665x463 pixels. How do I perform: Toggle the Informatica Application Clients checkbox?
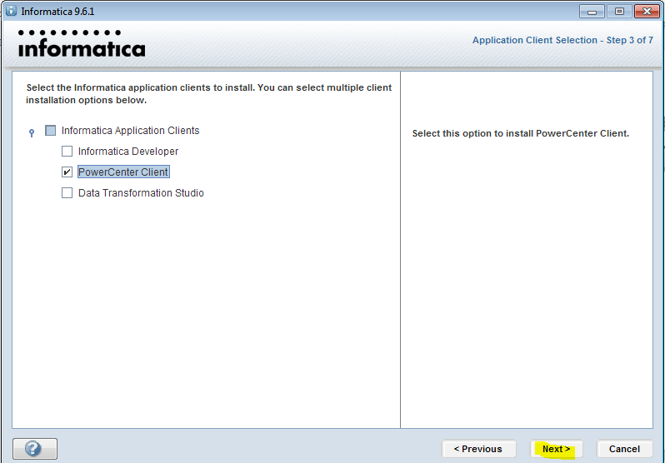(x=51, y=131)
